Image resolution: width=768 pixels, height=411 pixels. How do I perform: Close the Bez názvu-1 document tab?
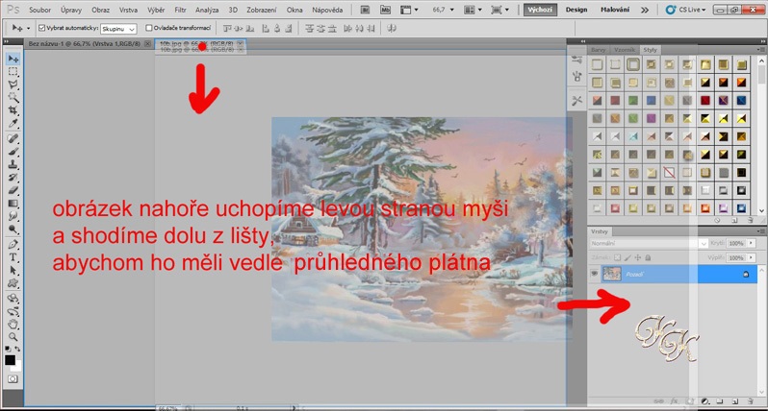pos(147,43)
